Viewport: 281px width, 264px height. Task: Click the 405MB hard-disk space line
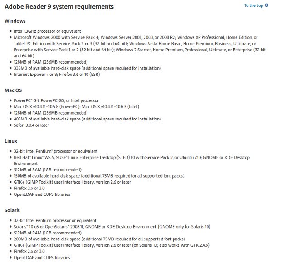click(87, 119)
